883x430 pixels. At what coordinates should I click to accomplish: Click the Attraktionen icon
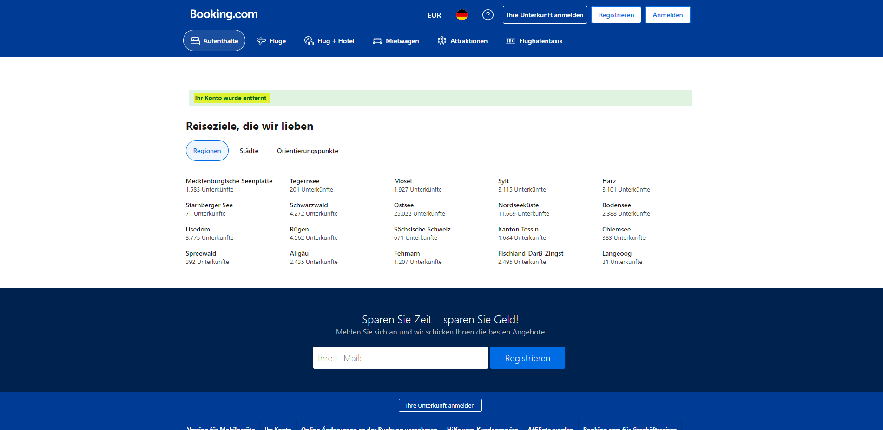[x=442, y=41]
